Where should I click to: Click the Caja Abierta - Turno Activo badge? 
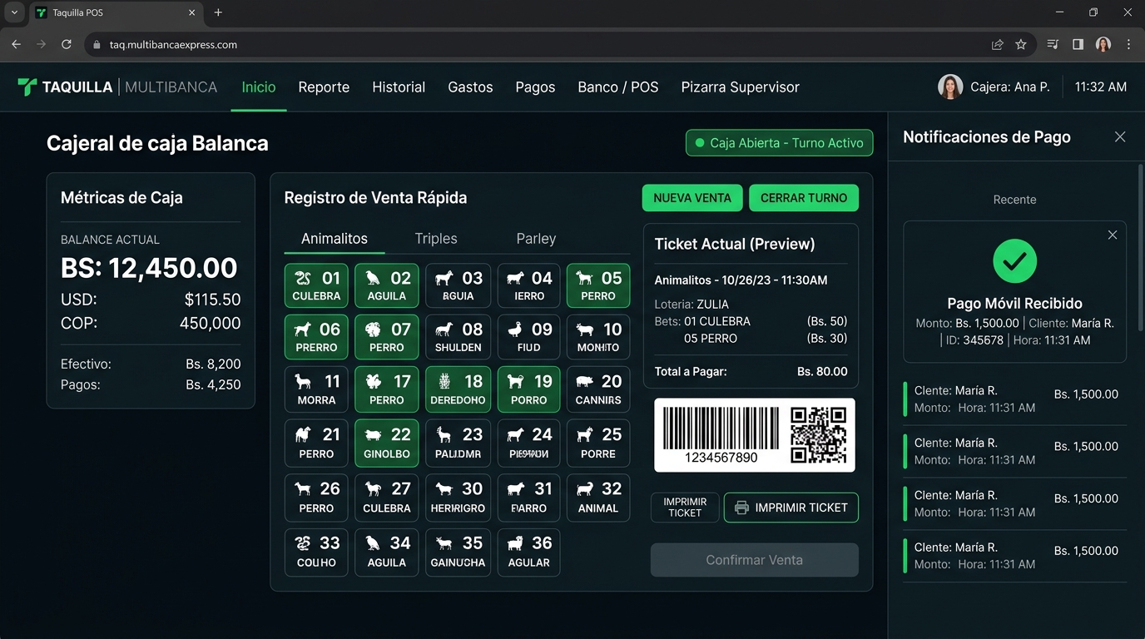780,143
